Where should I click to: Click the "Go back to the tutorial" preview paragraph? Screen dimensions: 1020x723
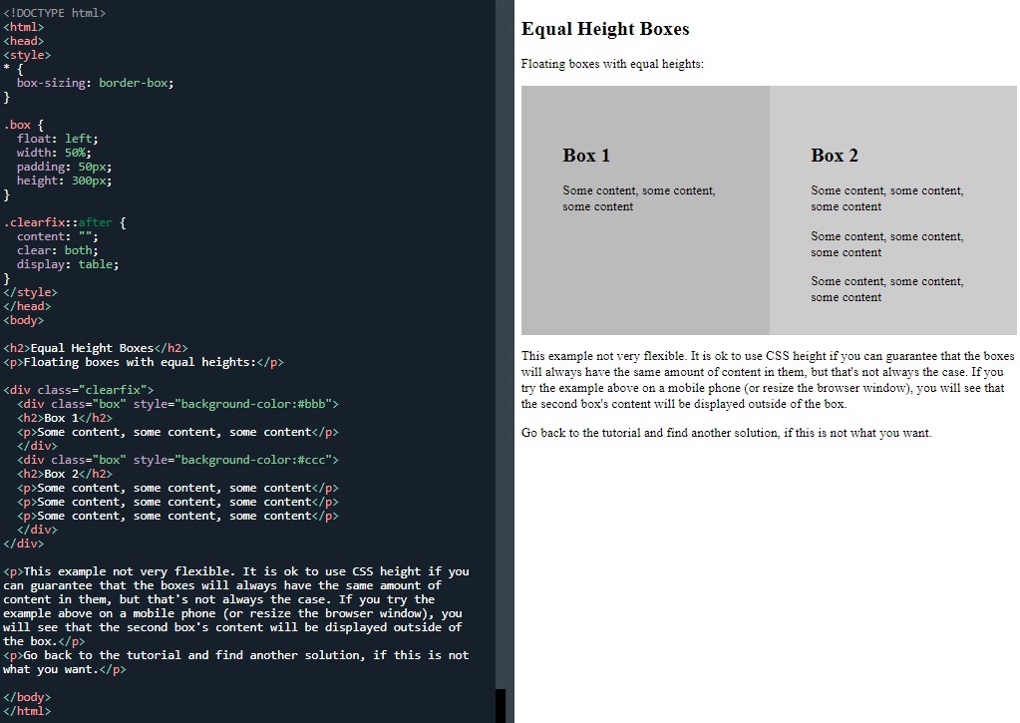click(726, 433)
